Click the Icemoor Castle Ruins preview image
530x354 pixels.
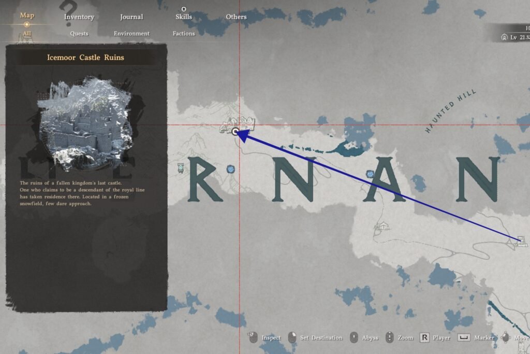(84, 119)
